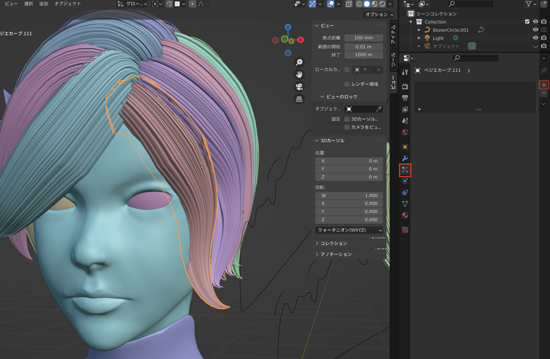Viewport: 550px width, 359px height.
Task: Expand BezierCircle.001 tree item
Action: pos(419,30)
